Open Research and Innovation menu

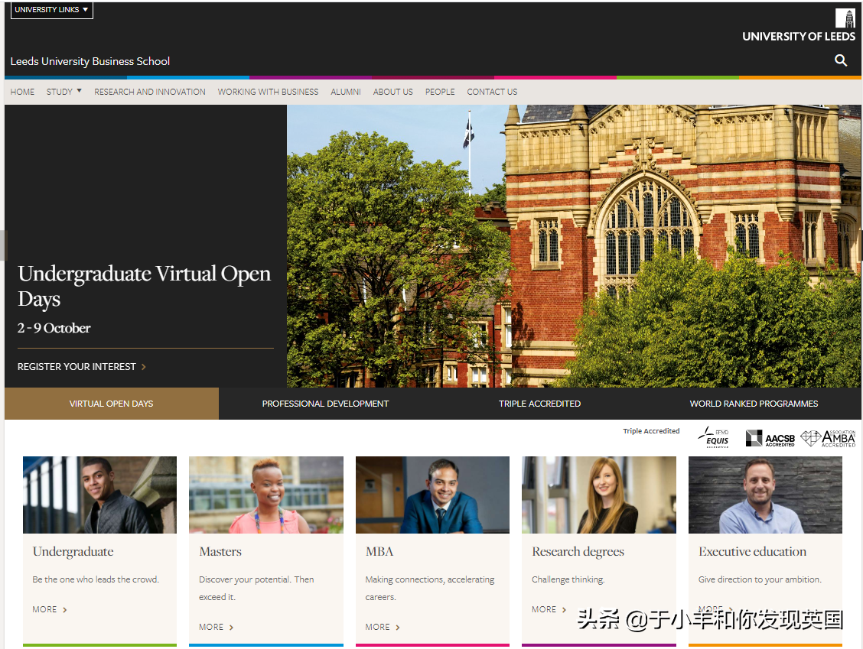point(150,92)
